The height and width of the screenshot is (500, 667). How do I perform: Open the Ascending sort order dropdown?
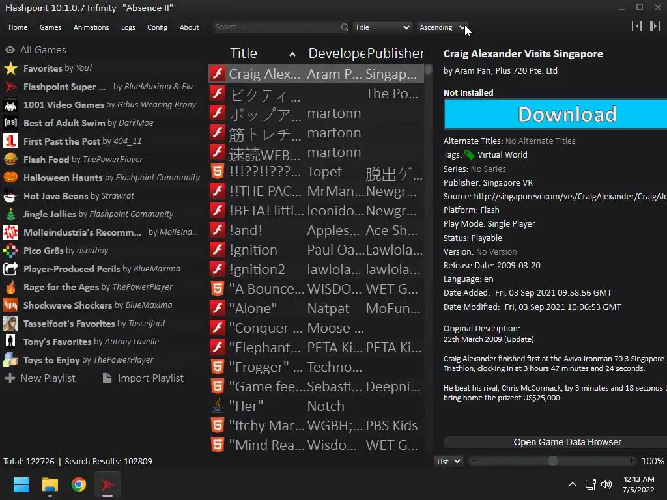[x=442, y=27]
